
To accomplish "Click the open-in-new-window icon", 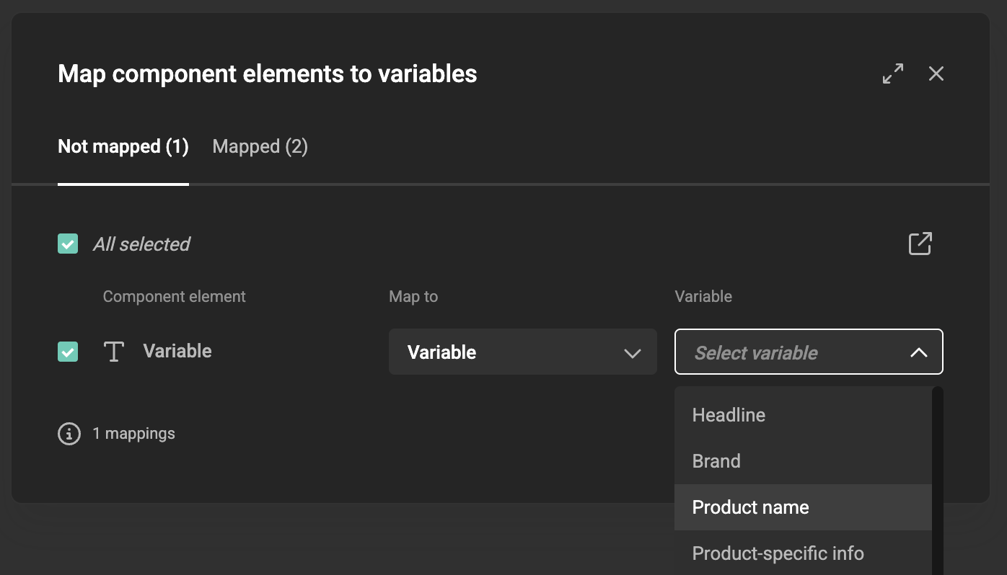I will click(x=920, y=244).
